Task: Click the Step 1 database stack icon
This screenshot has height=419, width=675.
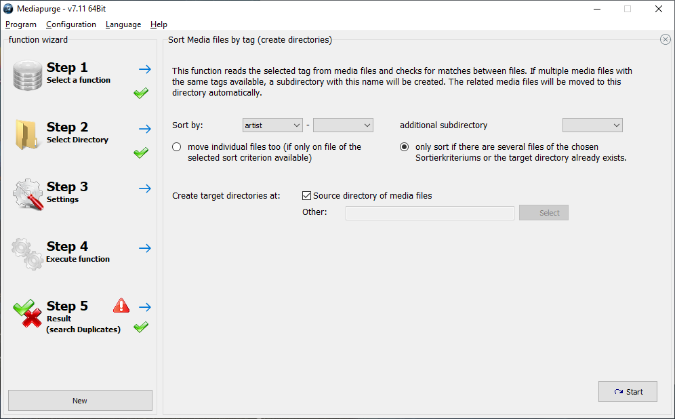Action: click(28, 75)
